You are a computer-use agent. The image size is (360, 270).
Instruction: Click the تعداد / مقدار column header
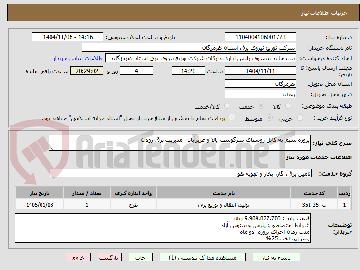click(87, 193)
